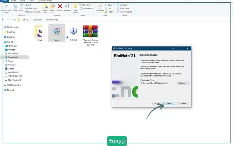Select the Soft98.iR shortcut file
Screen dimensions: 234x146
[x=73, y=33]
